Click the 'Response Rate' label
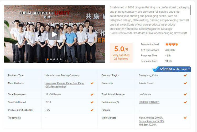This screenshot has height=132, width=197. coord(149,61)
